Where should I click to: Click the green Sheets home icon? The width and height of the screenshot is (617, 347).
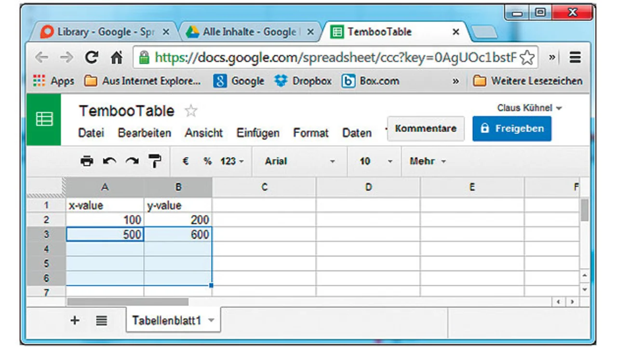tap(44, 119)
